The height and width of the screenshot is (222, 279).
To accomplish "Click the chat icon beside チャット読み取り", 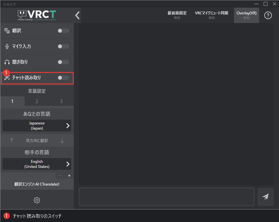I will click(7, 78).
